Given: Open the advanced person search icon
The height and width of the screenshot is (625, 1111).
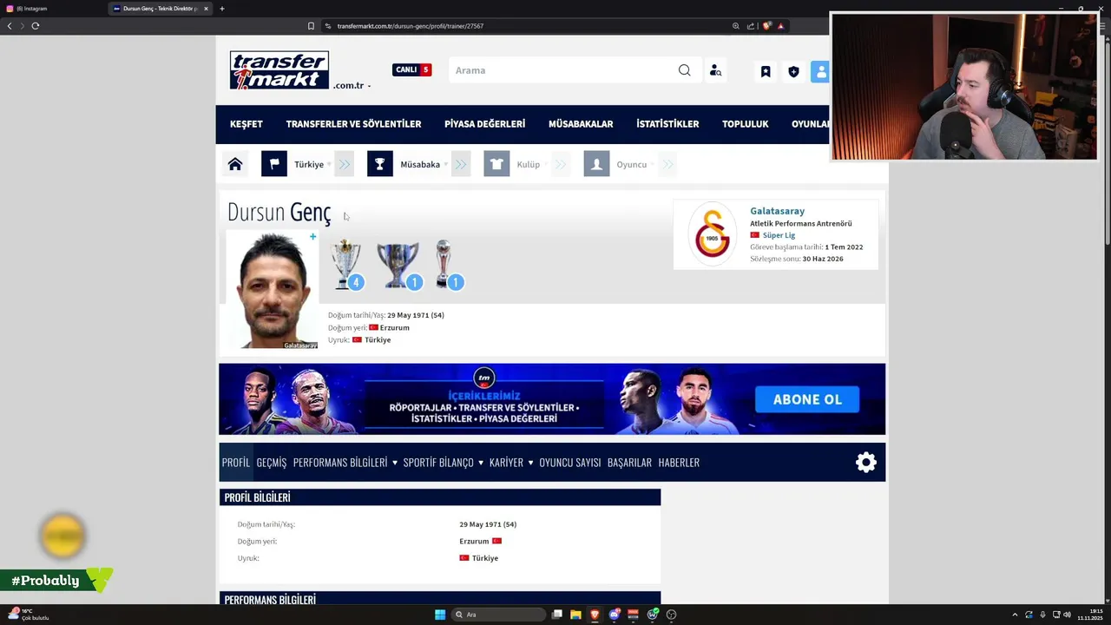Looking at the screenshot, I should pos(715,70).
